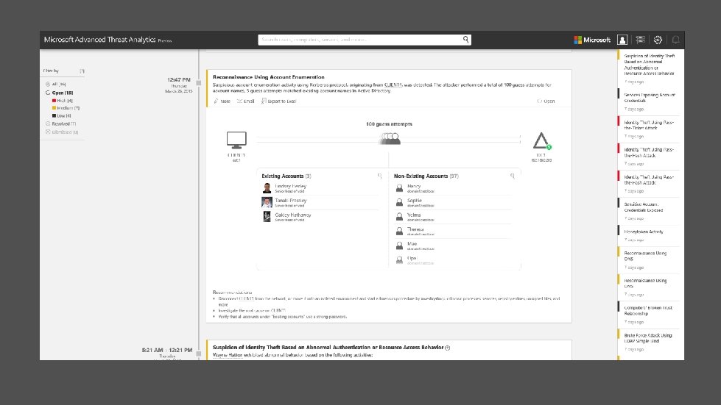Image resolution: width=721 pixels, height=405 pixels.
Task: Open the settings gear icon
Action: [x=658, y=40]
